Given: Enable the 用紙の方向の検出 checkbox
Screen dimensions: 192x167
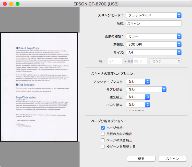Looking at the screenshot, I should click(x=103, y=134).
